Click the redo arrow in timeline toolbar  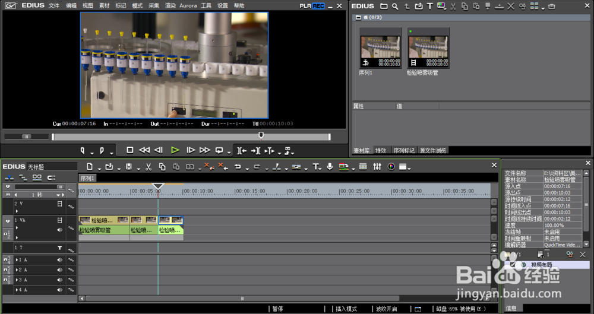click(x=257, y=167)
